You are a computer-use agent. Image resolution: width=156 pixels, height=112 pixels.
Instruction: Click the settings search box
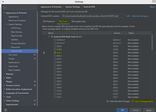(19, 8)
